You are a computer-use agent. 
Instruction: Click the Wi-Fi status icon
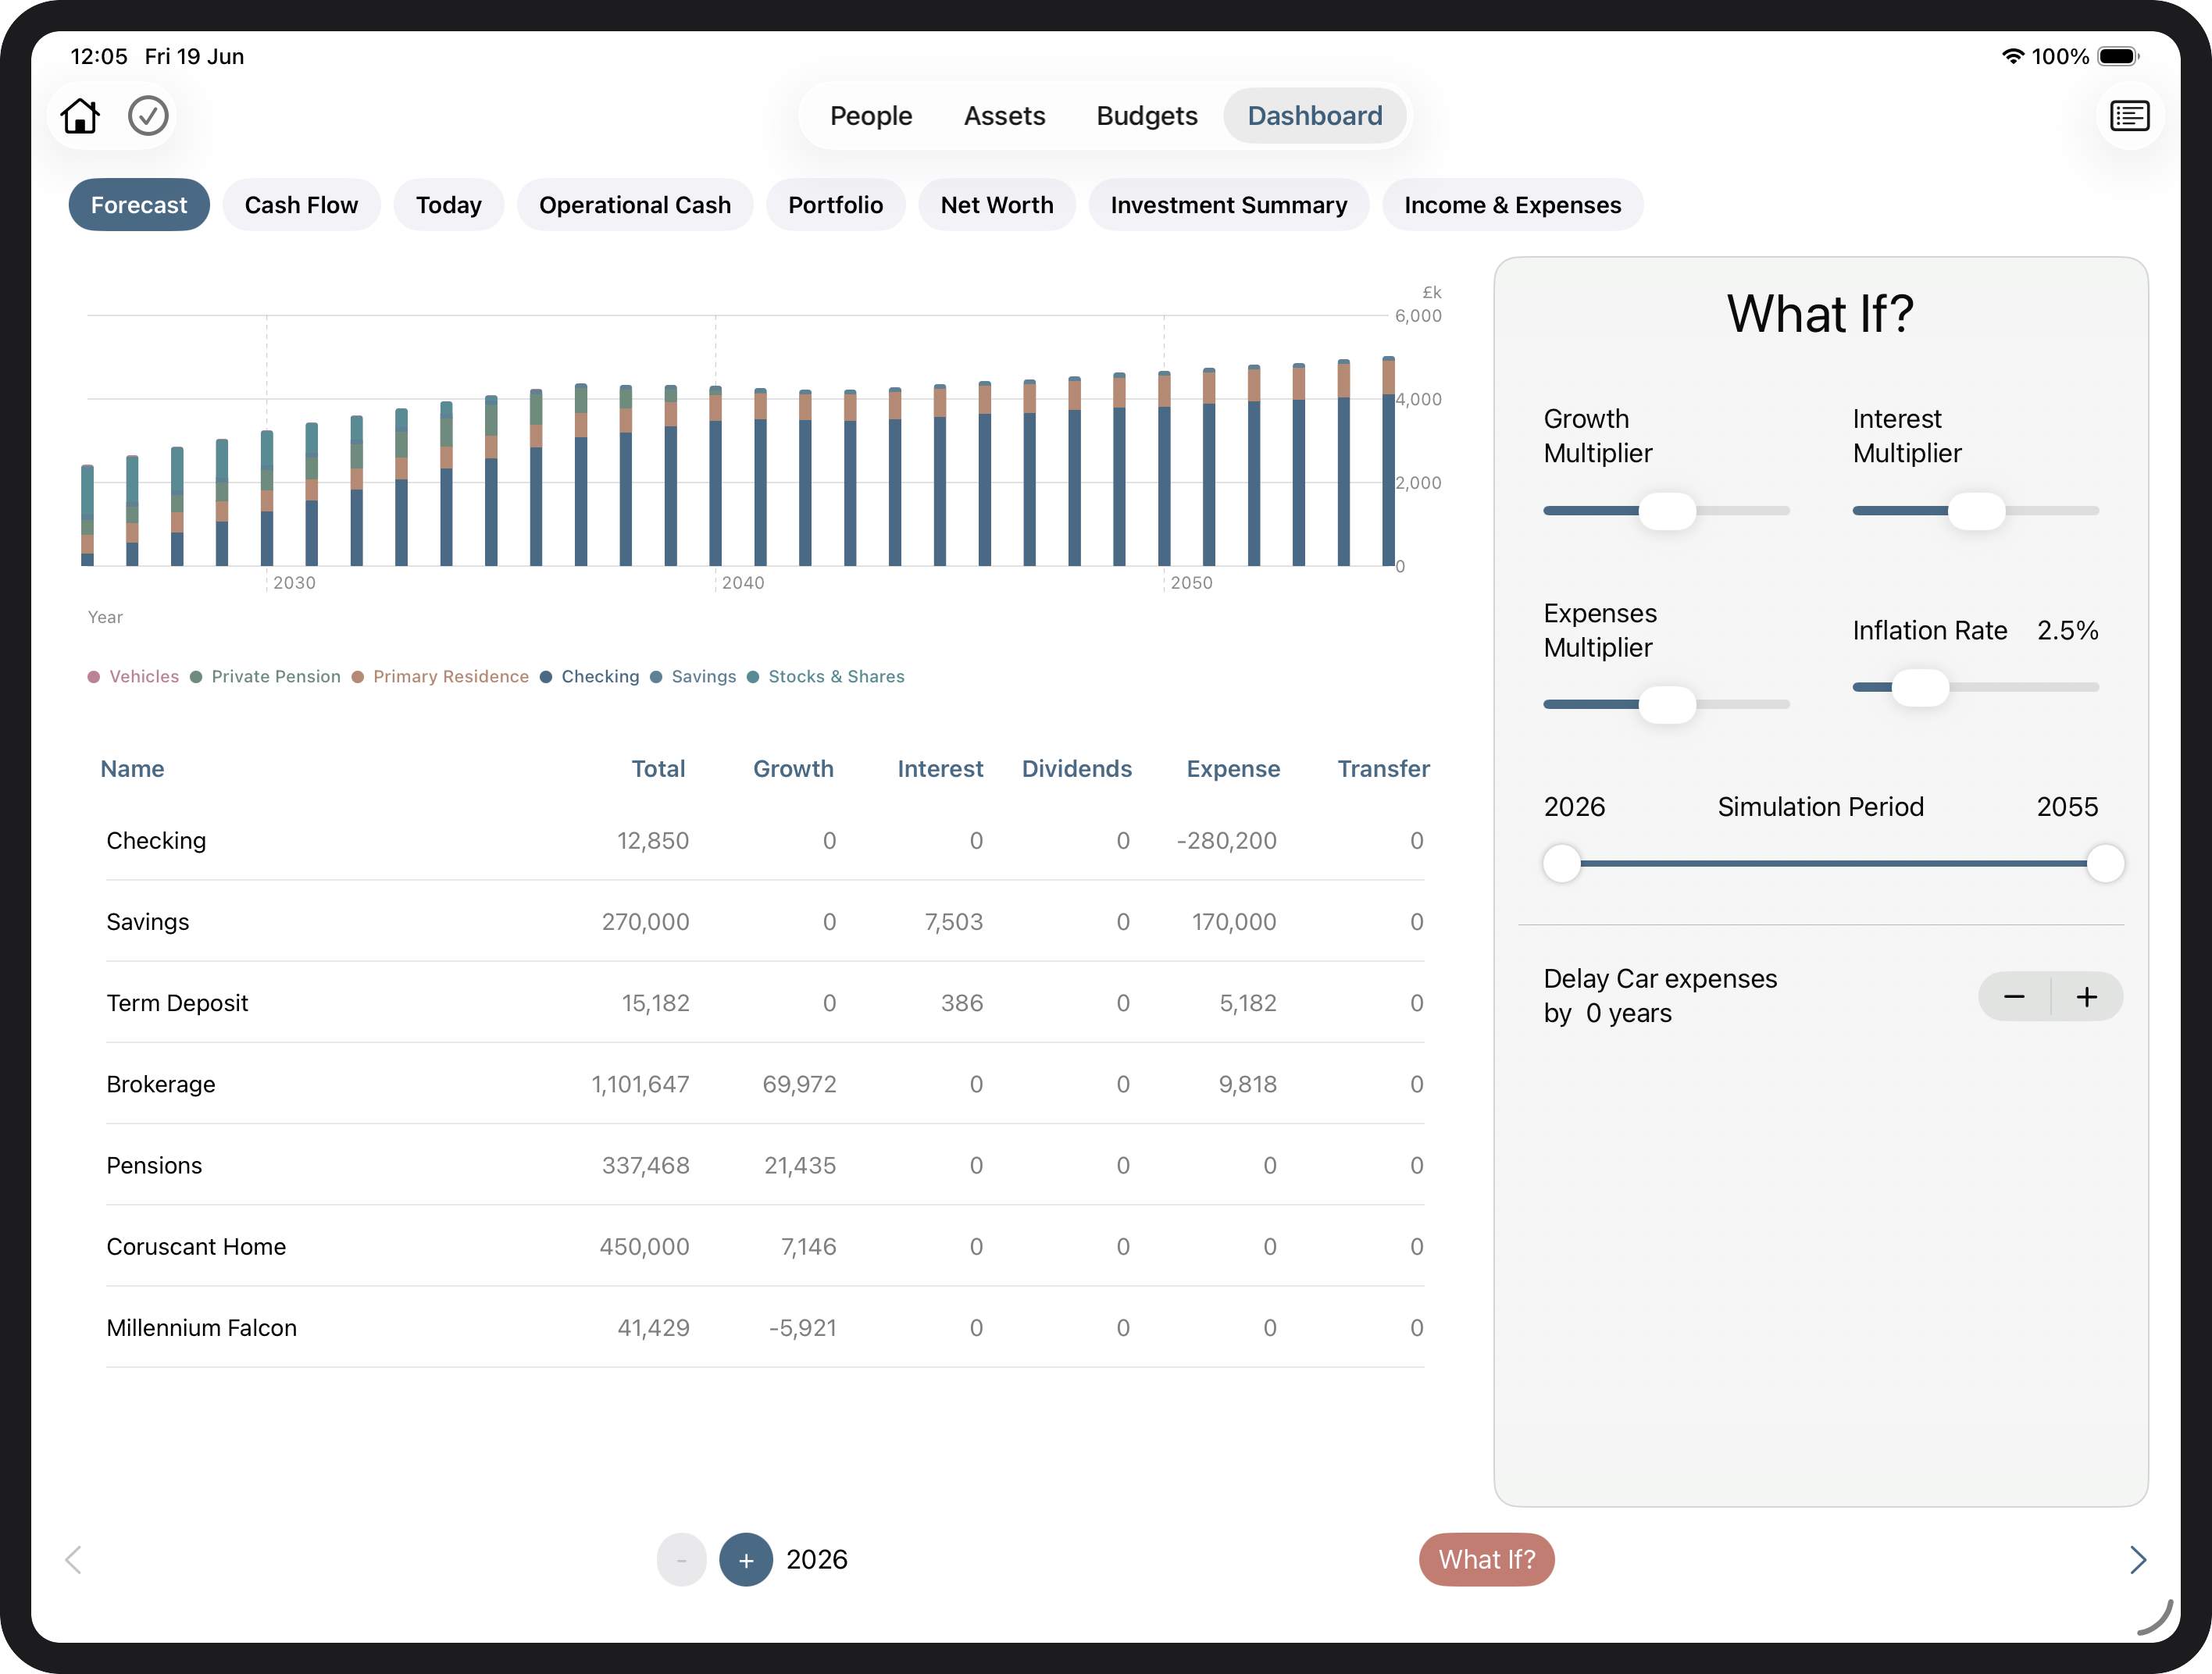click(2012, 56)
